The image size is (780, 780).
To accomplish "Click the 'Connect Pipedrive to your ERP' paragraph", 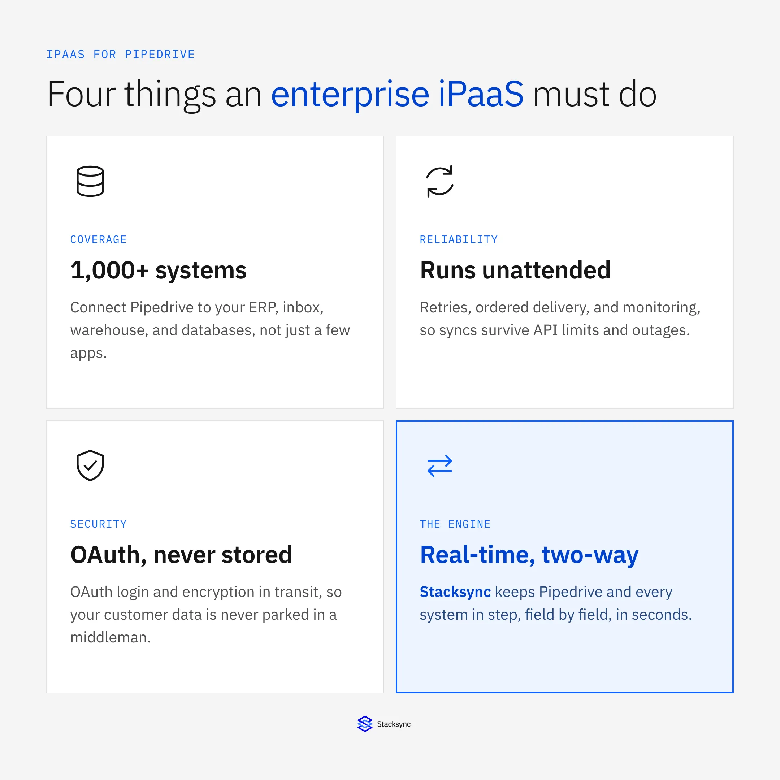I will (x=210, y=330).
